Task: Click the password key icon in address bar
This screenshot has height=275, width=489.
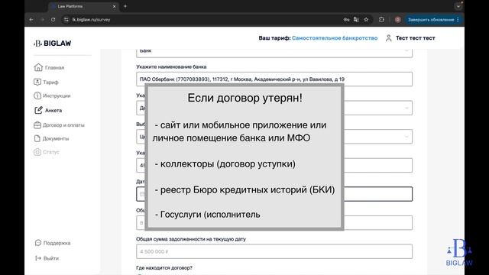Action: (346, 19)
